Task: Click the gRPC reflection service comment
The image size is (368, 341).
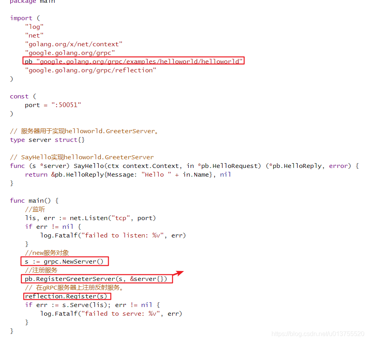Action: click(x=74, y=288)
